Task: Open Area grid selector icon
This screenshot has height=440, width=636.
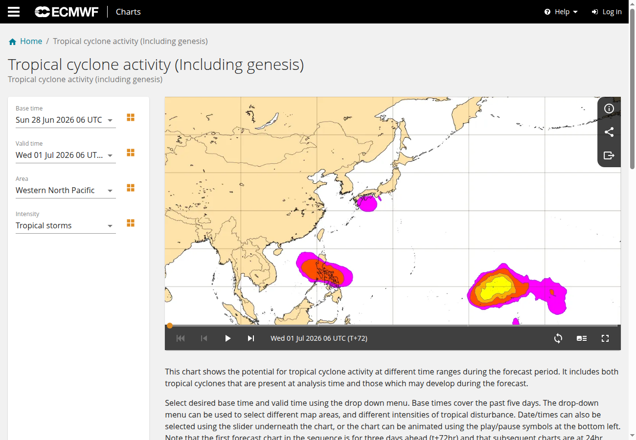Action: tap(131, 188)
